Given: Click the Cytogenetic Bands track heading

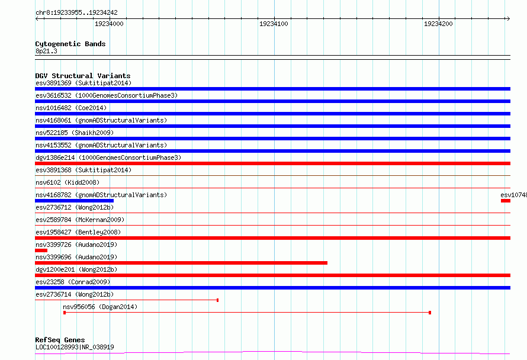Looking at the screenshot, I should point(70,44).
